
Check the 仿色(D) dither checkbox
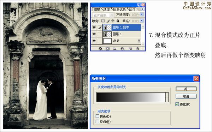click(98, 116)
